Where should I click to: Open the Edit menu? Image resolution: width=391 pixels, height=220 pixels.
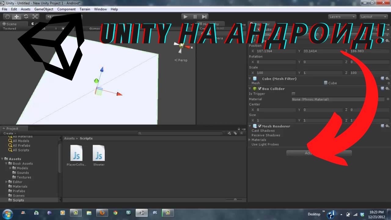[14, 9]
